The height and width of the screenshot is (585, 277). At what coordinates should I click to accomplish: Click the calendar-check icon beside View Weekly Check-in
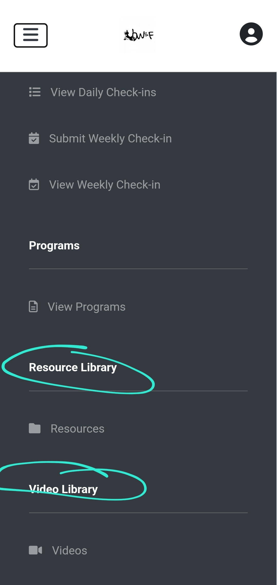[34, 184]
